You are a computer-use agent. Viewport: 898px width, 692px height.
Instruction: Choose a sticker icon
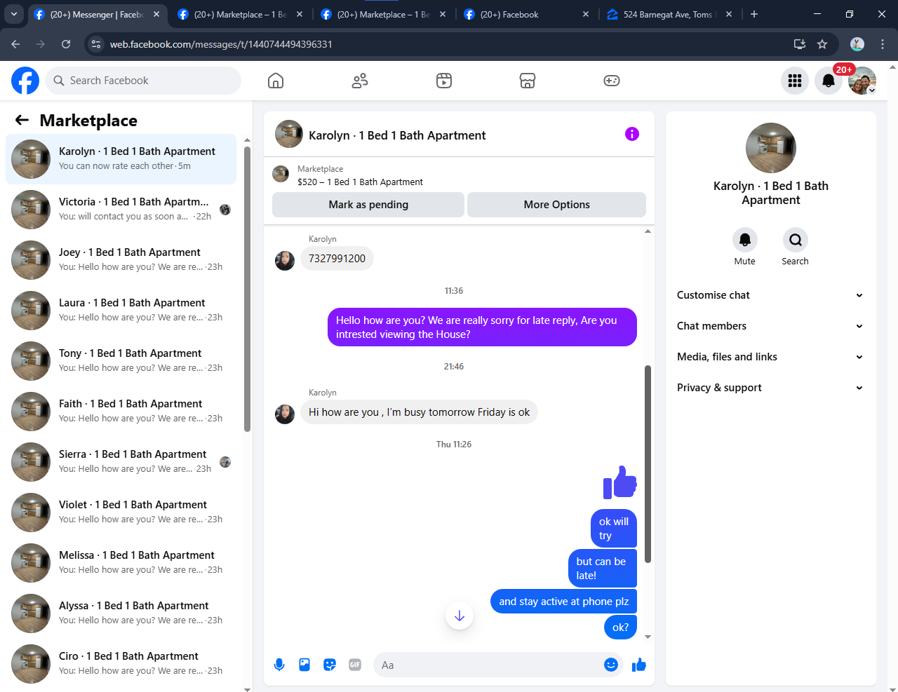point(330,665)
